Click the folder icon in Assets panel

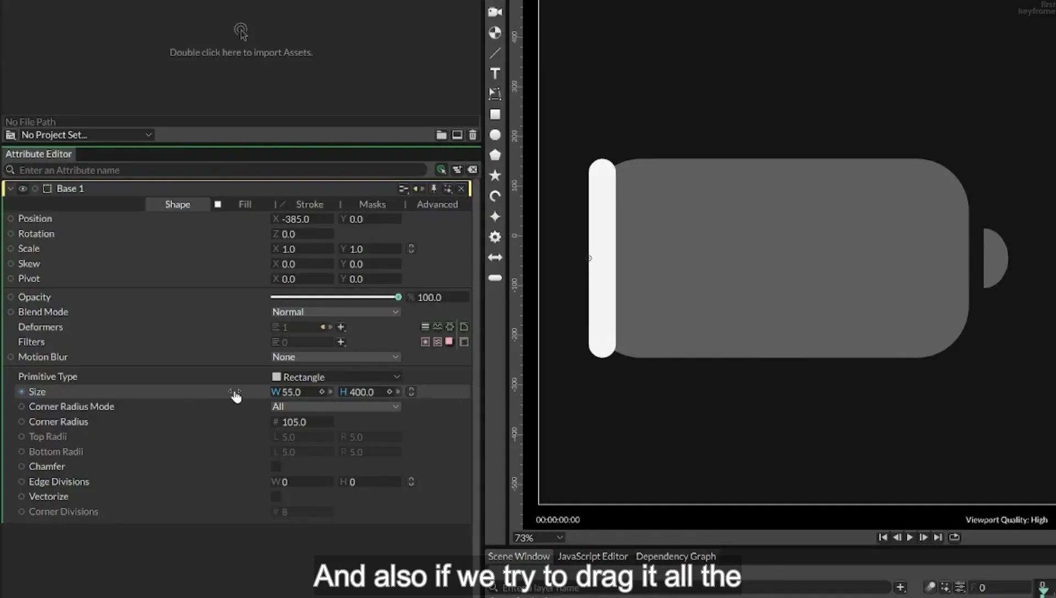441,135
